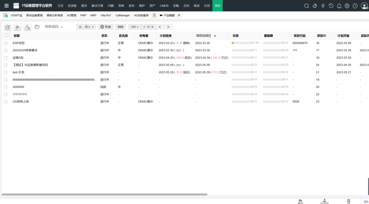Click sort arrow on 规划完成日 column
The image size is (369, 204).
[x=215, y=36]
